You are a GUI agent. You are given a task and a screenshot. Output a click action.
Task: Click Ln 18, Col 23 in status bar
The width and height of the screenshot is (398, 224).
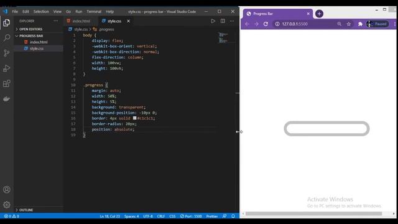[109, 216]
